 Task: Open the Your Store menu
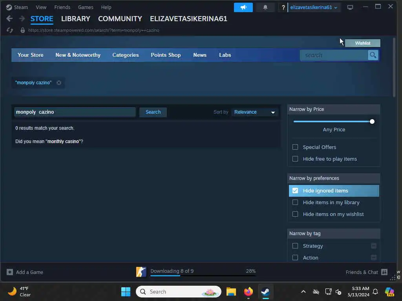[x=31, y=55]
